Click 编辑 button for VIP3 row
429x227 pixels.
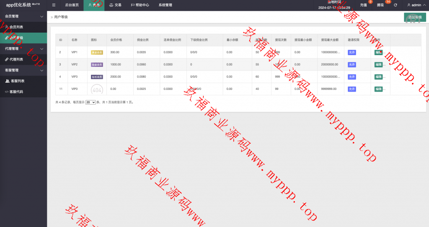(378, 77)
